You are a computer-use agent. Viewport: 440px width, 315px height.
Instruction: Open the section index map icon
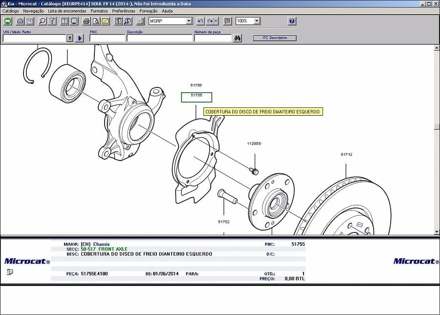coord(30,21)
